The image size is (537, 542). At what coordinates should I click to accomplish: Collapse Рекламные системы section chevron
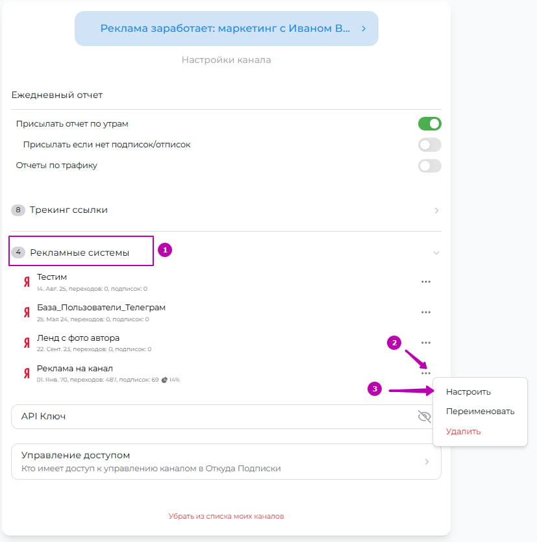click(436, 253)
